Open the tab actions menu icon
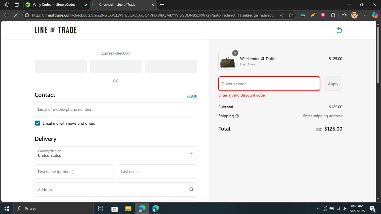Image resolution: width=381 pixels, height=214 pixels. [x=17, y=5]
